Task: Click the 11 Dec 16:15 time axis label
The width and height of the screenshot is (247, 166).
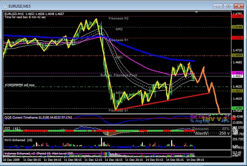Action: click(113, 160)
